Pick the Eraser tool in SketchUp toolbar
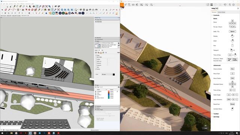 6,10
